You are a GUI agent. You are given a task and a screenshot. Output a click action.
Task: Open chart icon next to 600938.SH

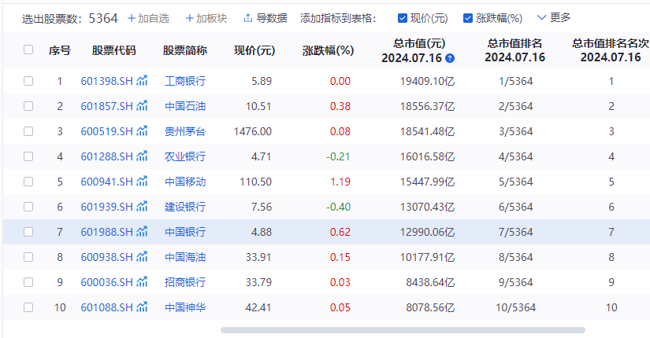142,257
